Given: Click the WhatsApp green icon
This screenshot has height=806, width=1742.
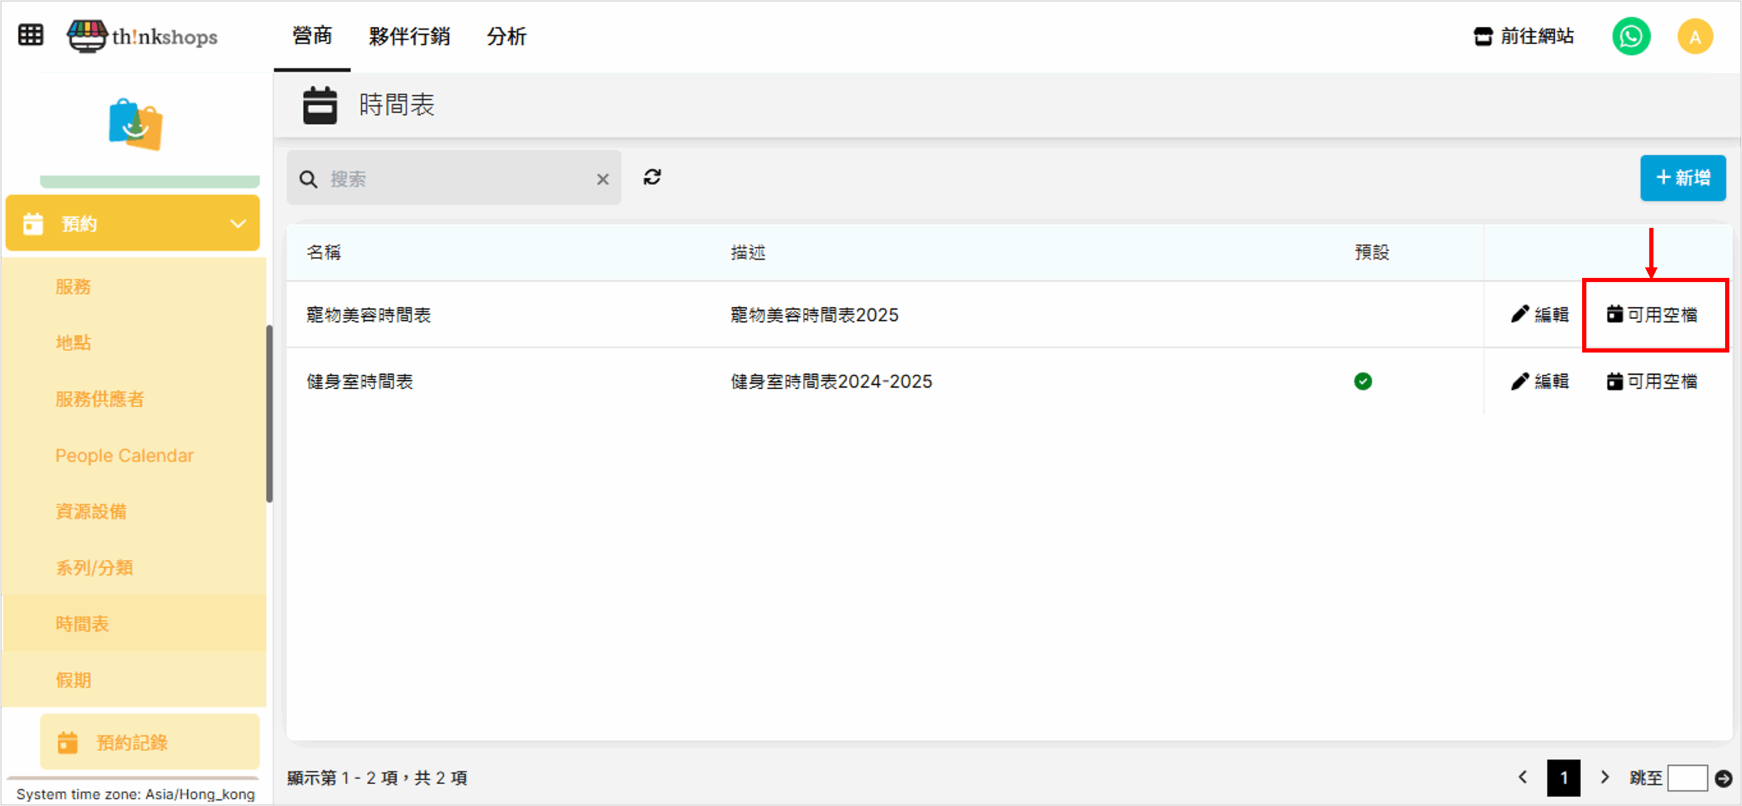Looking at the screenshot, I should coord(1630,37).
